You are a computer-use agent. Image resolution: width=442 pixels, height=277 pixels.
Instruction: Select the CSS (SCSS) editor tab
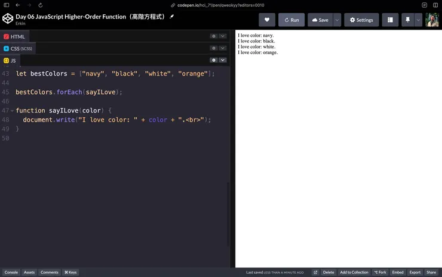click(18, 48)
